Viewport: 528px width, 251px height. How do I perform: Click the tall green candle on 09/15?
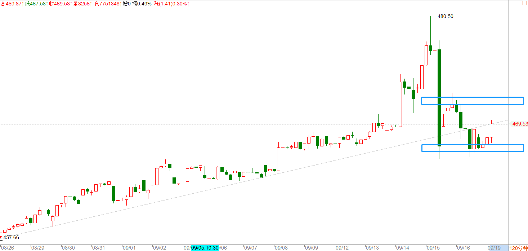(439, 98)
